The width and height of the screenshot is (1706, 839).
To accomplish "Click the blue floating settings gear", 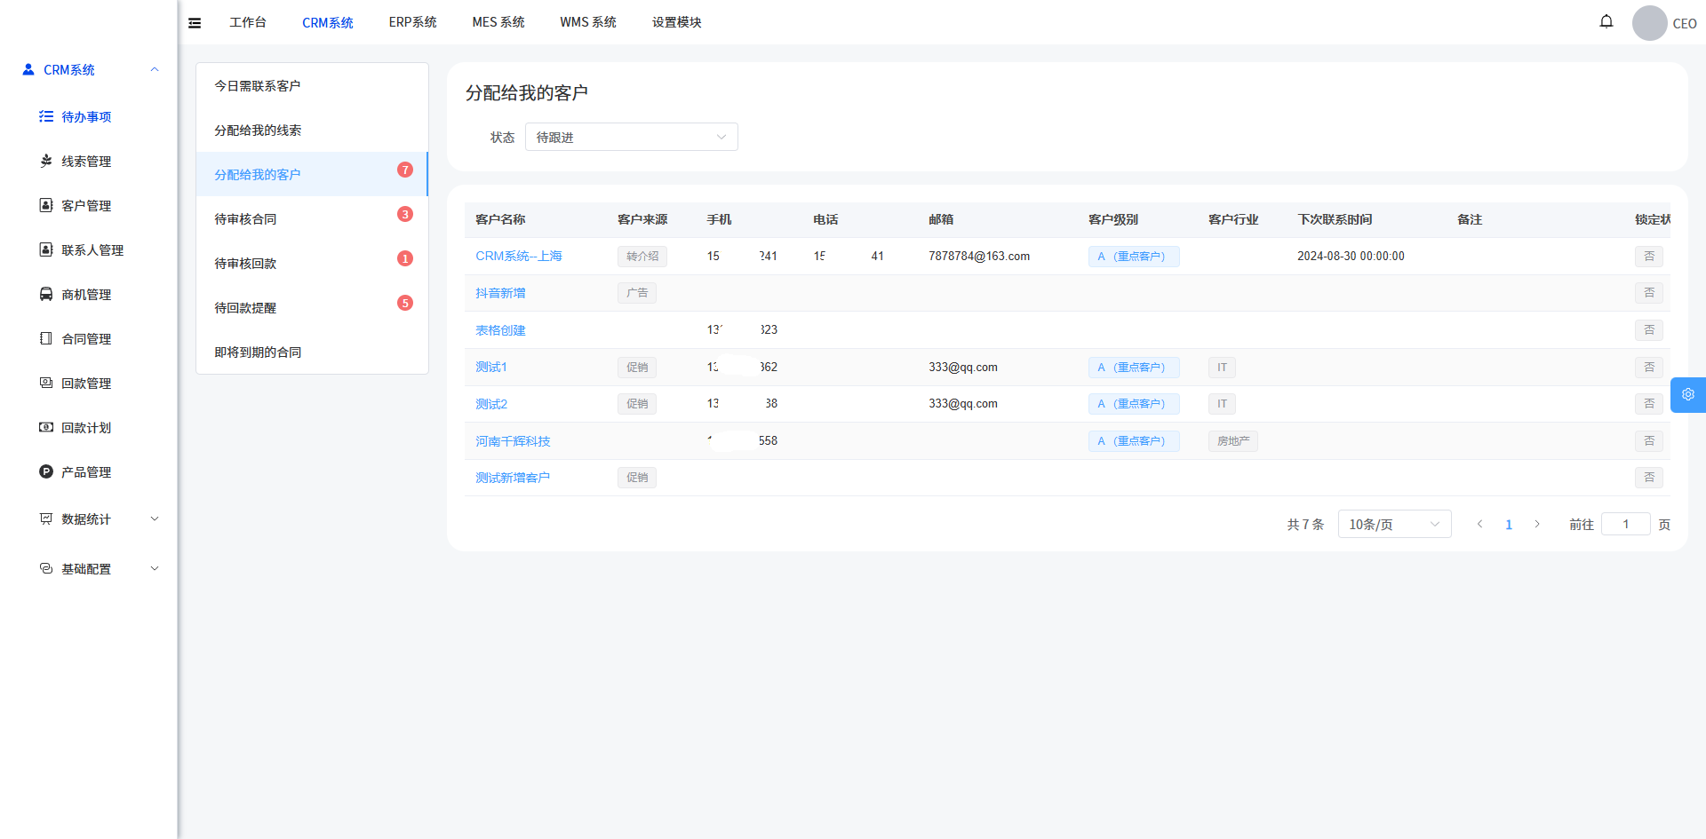I will (x=1687, y=395).
